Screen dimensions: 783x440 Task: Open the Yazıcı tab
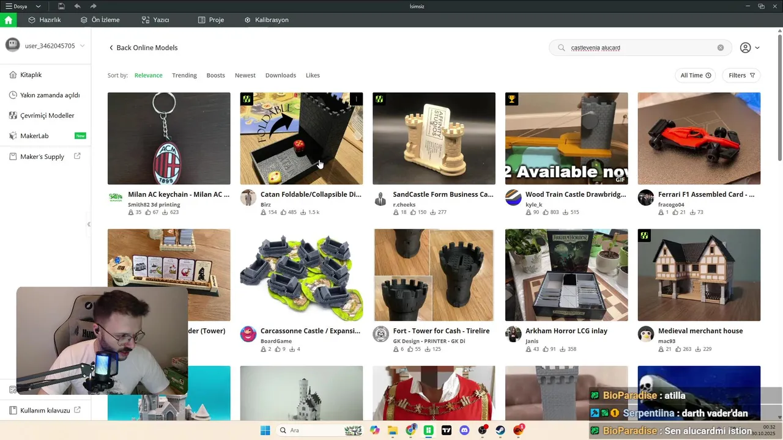point(155,20)
